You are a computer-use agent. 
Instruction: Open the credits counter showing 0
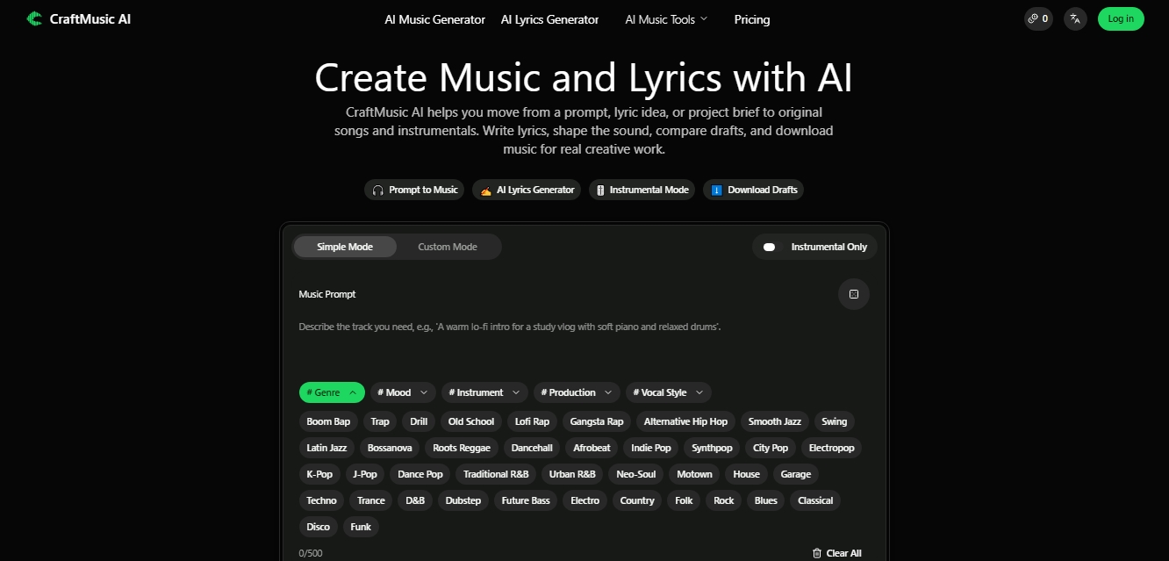click(x=1038, y=18)
